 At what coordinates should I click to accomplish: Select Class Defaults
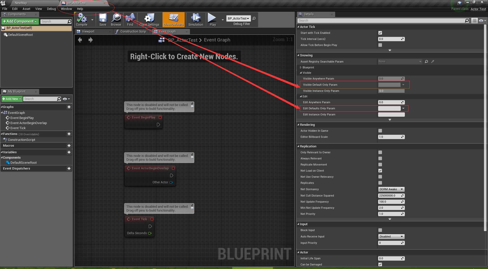pos(173,20)
